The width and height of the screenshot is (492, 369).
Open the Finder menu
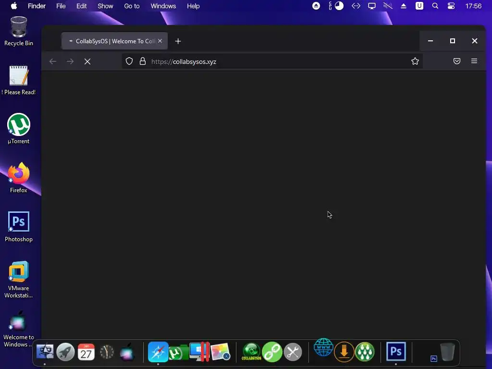37,6
